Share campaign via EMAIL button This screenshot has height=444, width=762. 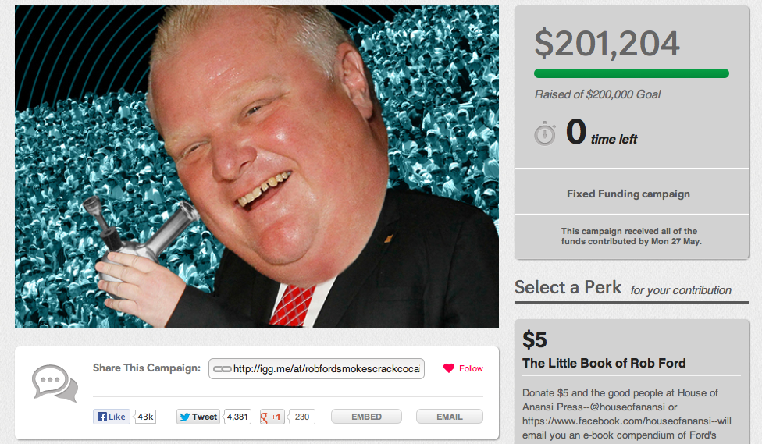tap(450, 417)
